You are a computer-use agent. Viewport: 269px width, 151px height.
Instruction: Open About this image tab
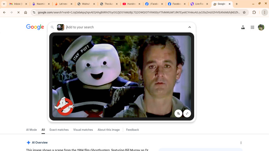(x=109, y=130)
